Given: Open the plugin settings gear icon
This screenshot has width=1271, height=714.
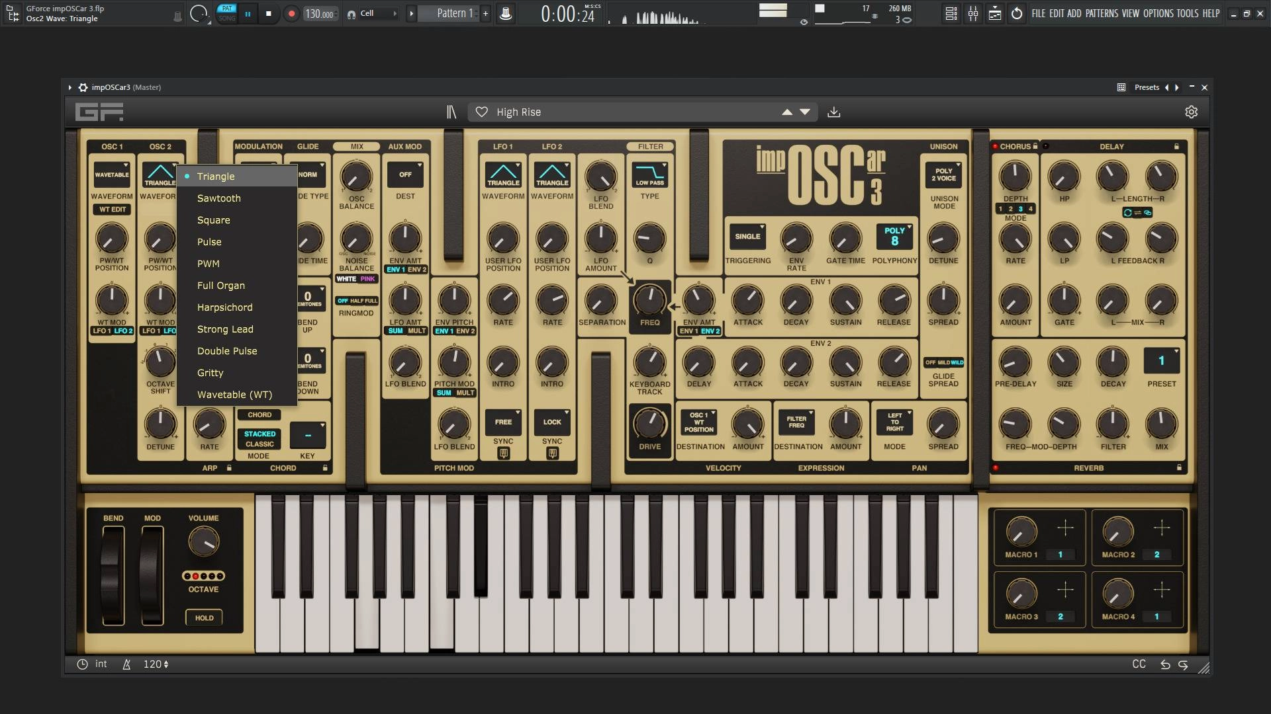Looking at the screenshot, I should tap(1192, 112).
